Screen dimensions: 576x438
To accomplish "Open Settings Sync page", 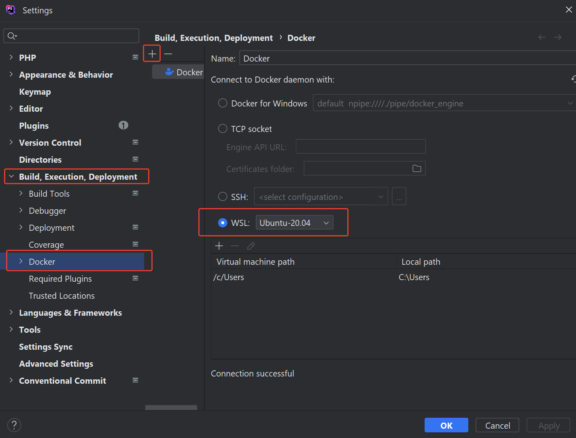I will click(x=46, y=347).
